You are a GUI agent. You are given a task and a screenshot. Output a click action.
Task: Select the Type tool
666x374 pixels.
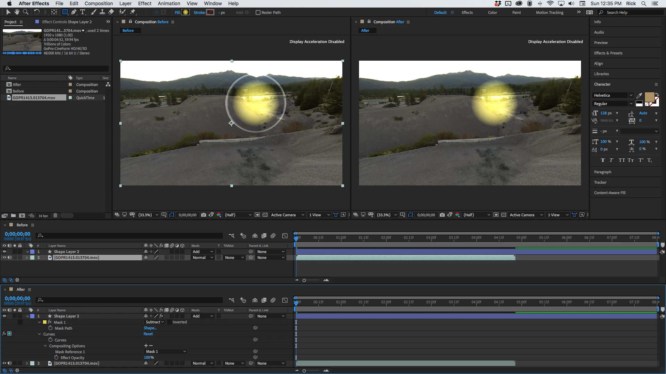pos(83,12)
